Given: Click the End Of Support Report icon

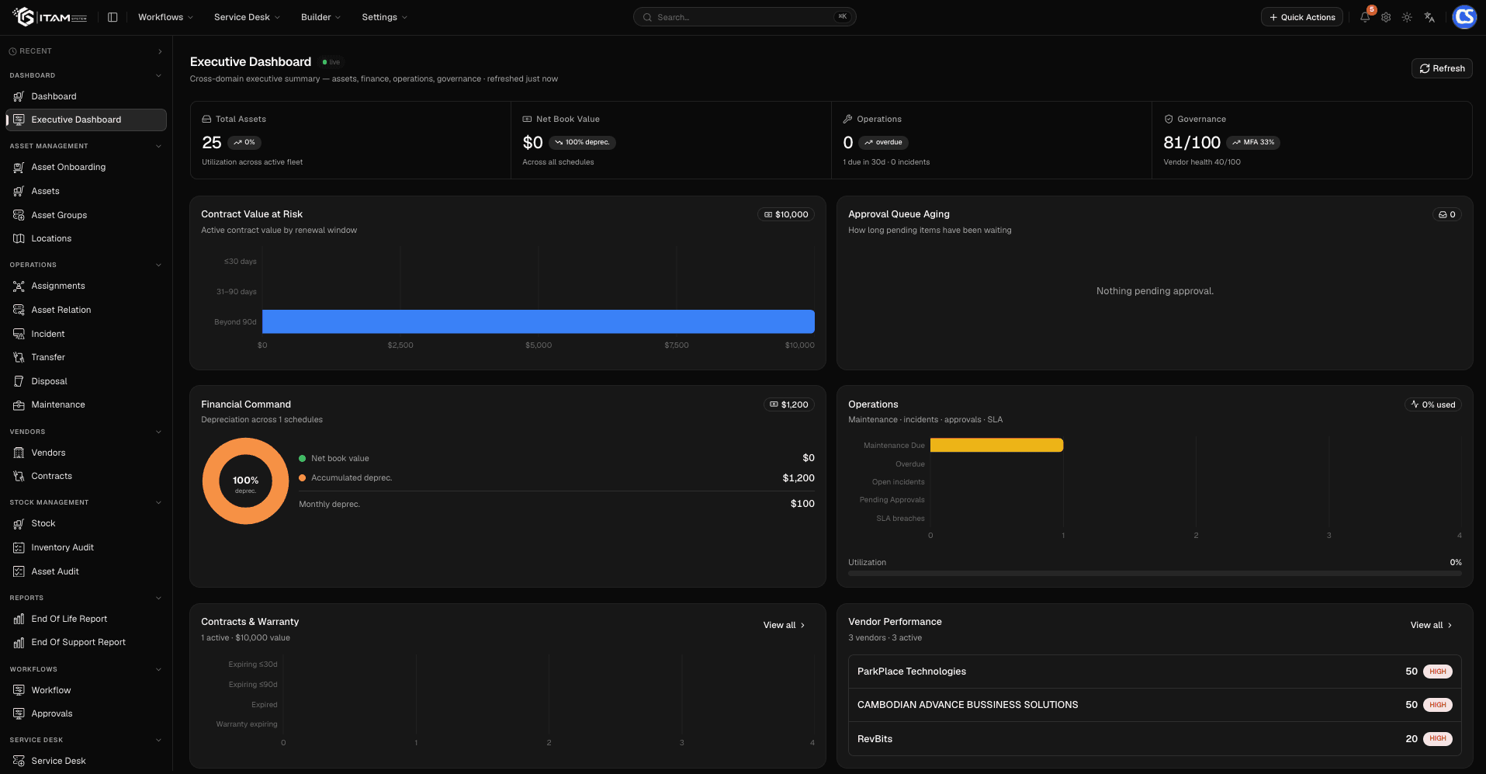Looking at the screenshot, I should click(19, 642).
